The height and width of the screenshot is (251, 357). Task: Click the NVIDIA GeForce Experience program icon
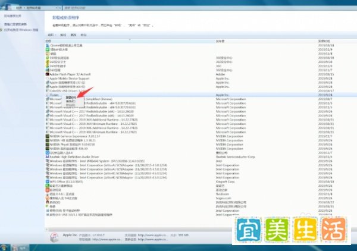point(48,136)
